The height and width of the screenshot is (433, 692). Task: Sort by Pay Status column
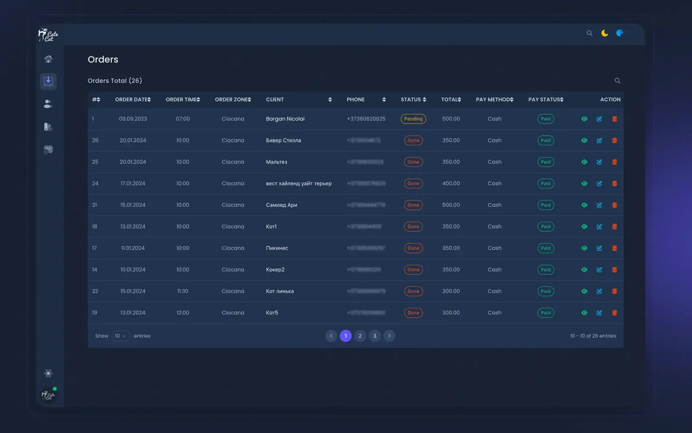tap(546, 100)
